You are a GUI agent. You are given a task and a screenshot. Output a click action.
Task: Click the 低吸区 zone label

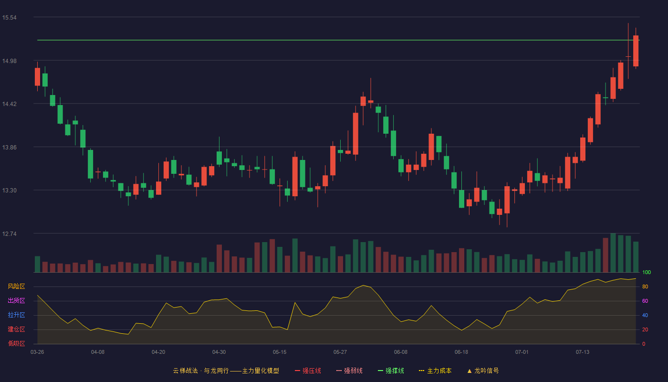(x=16, y=344)
